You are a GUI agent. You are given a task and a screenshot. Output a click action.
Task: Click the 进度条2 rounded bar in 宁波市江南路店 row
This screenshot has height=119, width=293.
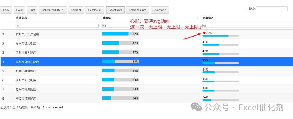point(221,100)
